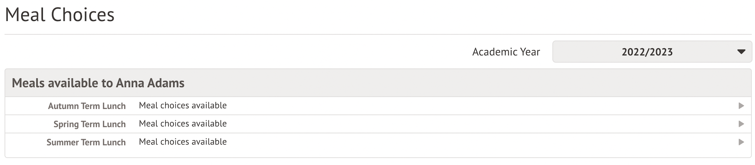Select the Spring Term Lunch label
This screenshot has width=755, height=165.
[90, 124]
